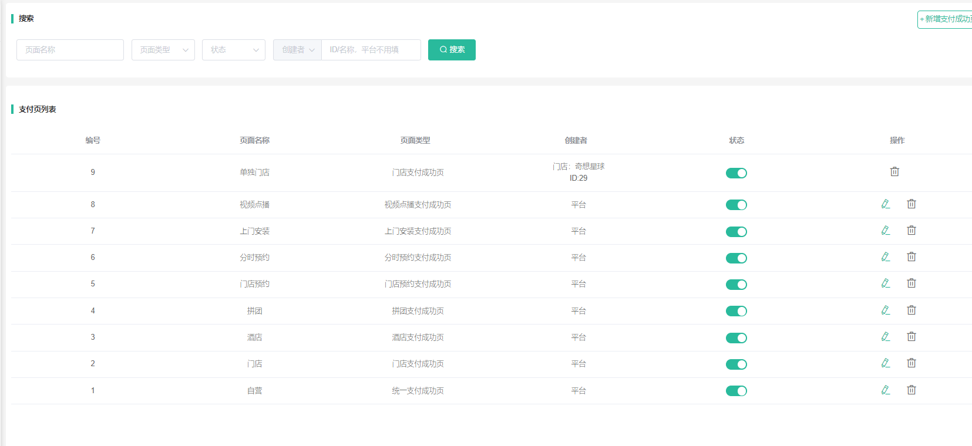
Task: Delete the 门店预约 payment page entry
Action: tap(912, 283)
